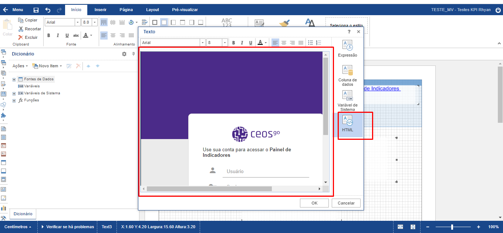
Task: Expand the Fontes de Dados tree node
Action: [14, 80]
